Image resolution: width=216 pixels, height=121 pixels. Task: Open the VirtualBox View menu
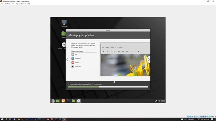click(13, 4)
